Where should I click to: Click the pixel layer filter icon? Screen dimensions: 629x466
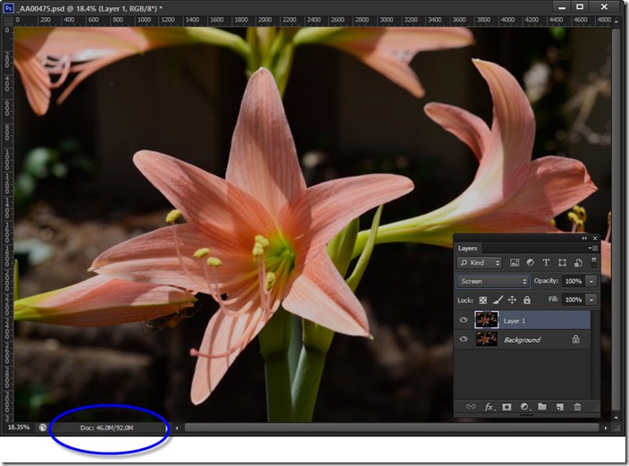[515, 263]
